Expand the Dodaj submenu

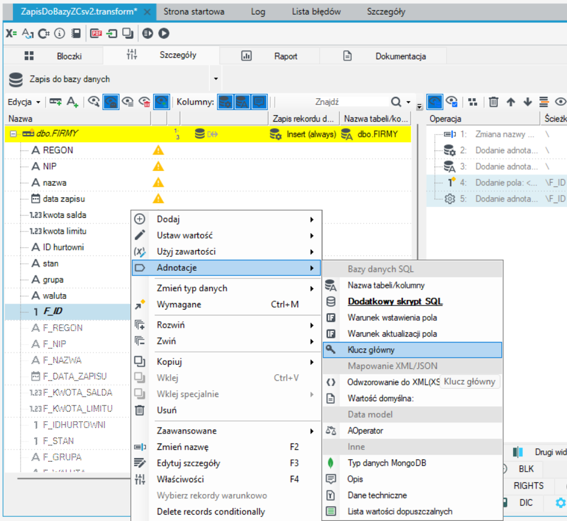point(226,220)
